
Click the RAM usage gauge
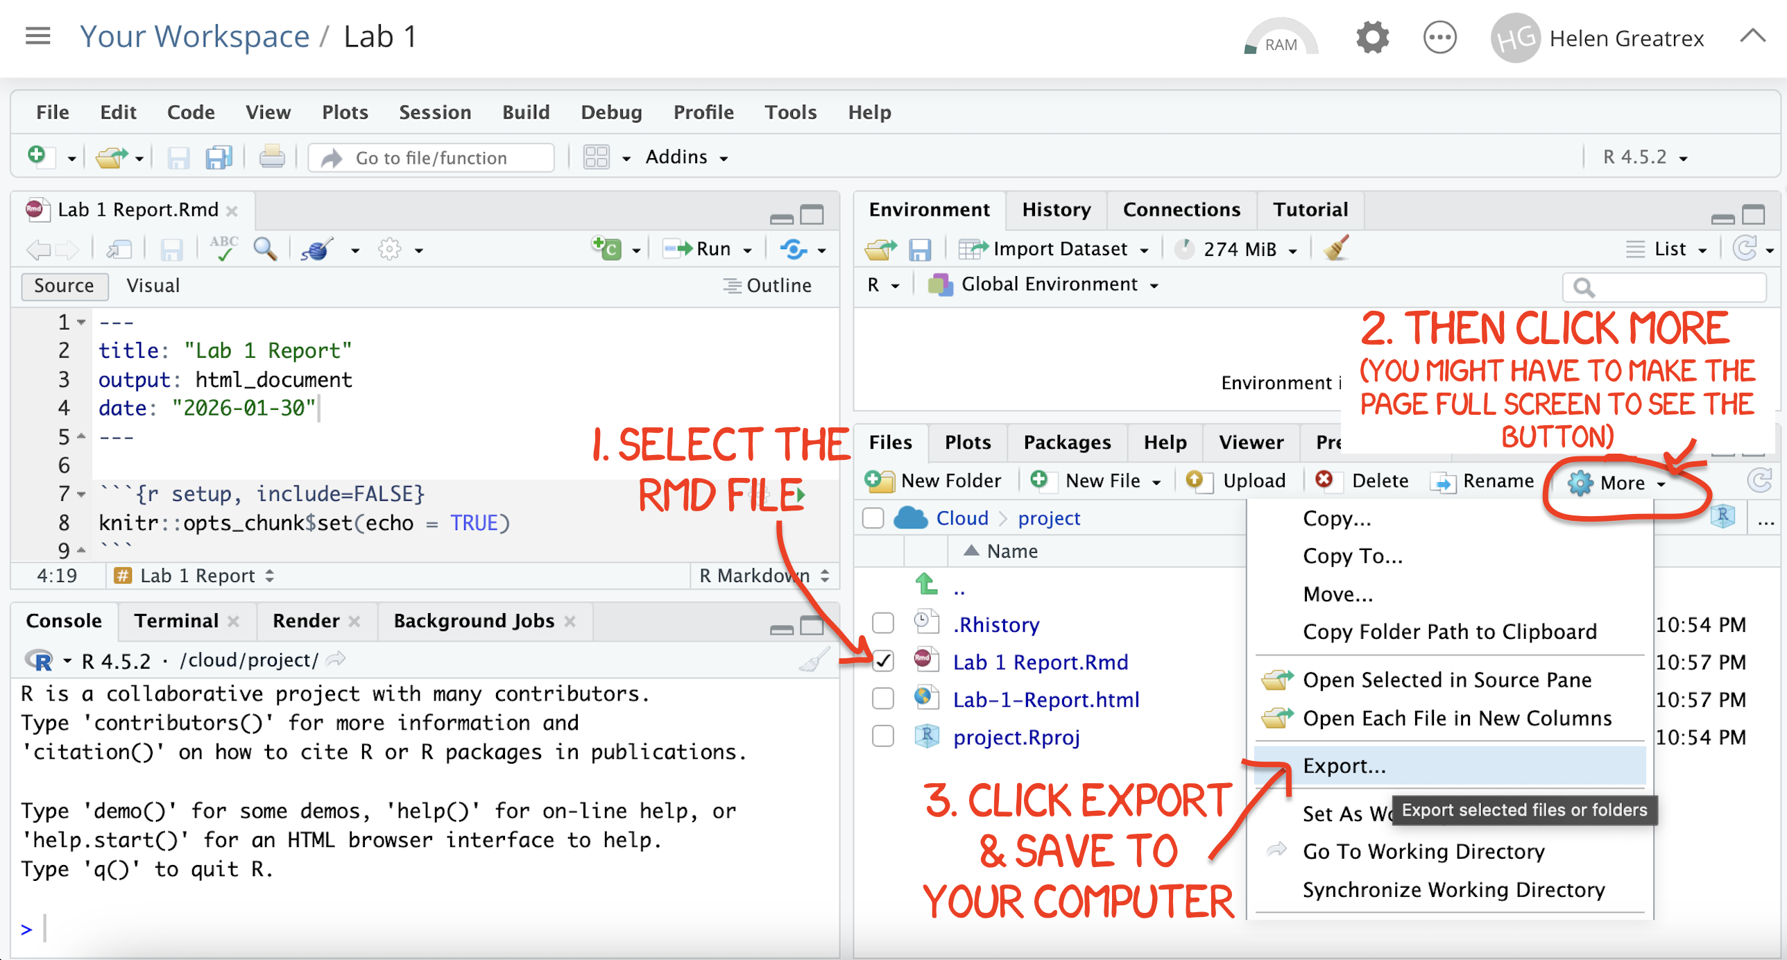1280,38
